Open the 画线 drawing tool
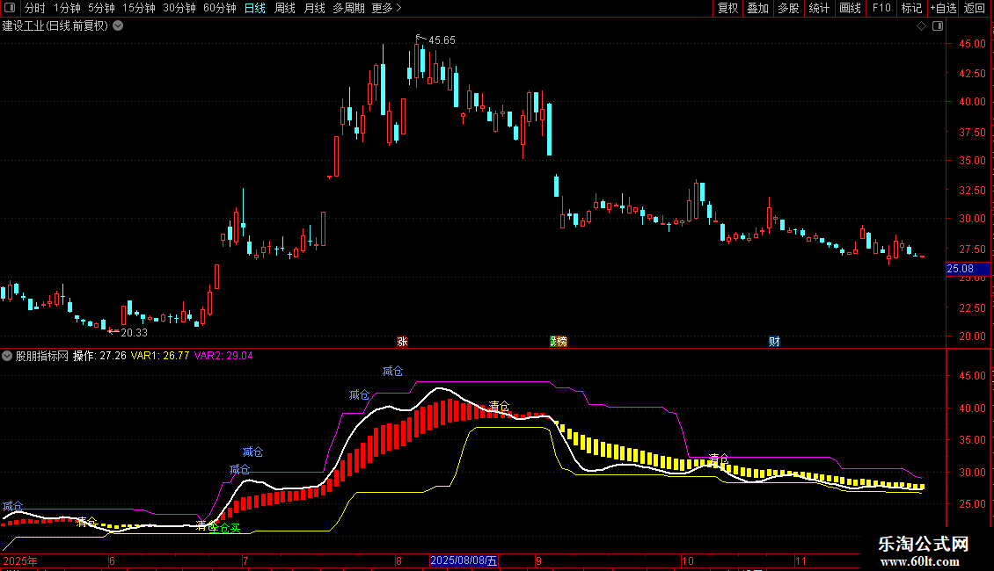The width and height of the screenshot is (994, 571). [850, 8]
